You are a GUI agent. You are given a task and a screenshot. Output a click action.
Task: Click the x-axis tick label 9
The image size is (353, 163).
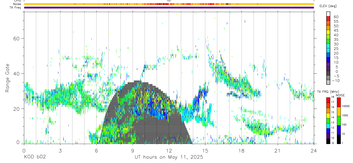[x=133, y=151]
